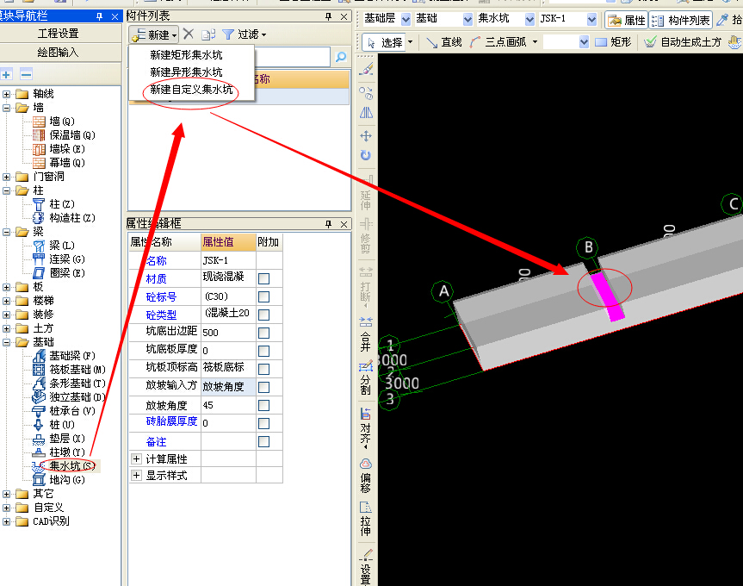Select 集水坑(S) in tree

(72, 466)
